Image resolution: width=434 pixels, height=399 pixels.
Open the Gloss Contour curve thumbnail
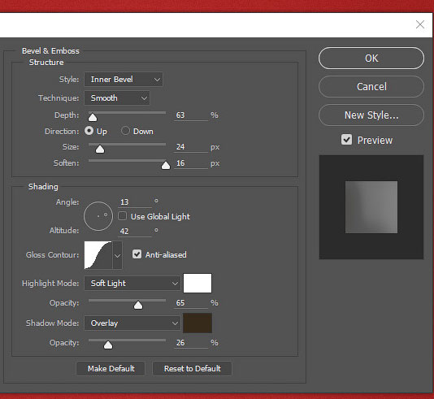(98, 255)
